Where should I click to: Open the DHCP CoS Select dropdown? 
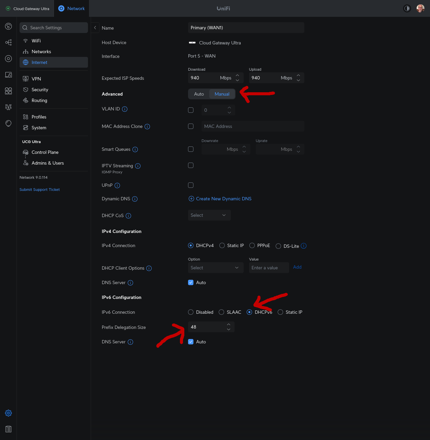(209, 215)
